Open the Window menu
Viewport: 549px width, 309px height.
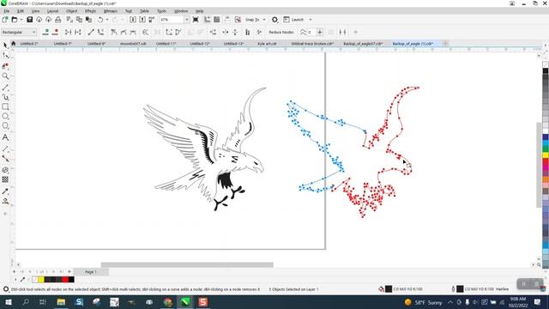181,11
